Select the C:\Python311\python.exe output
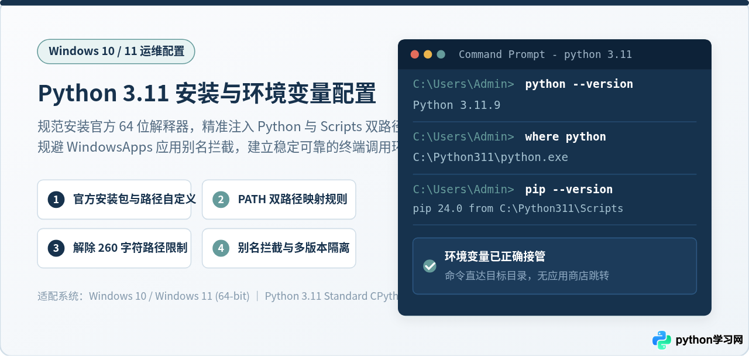Image resolution: width=749 pixels, height=356 pixels. [x=490, y=158]
